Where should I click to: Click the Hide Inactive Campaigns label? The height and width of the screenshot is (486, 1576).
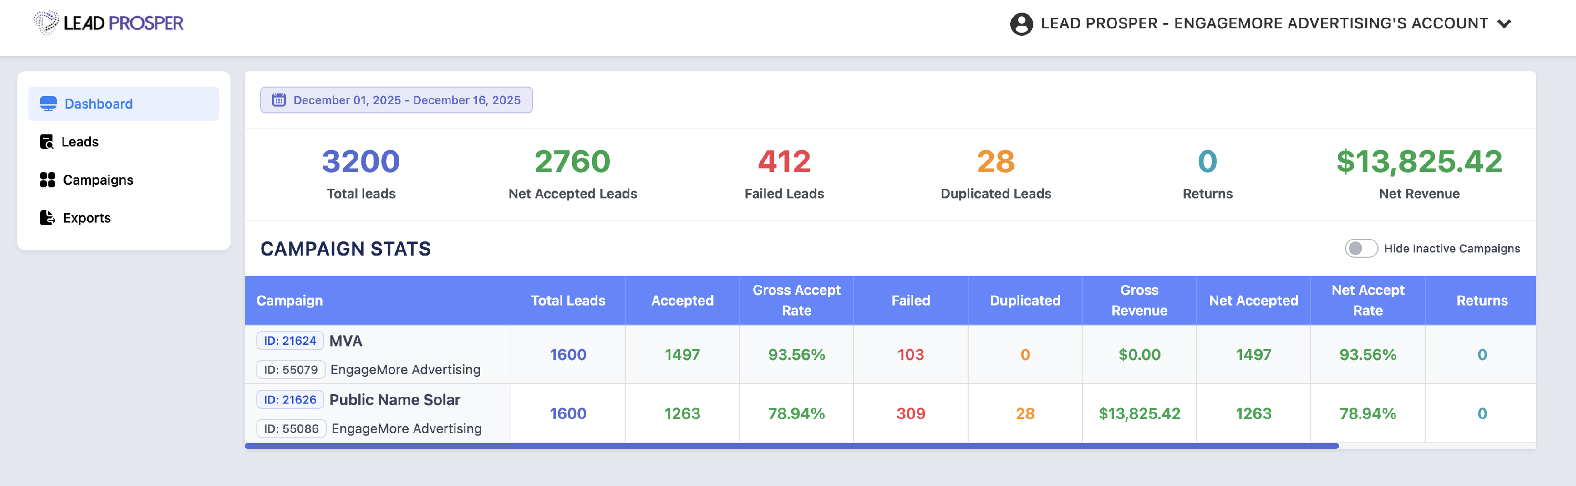point(1452,248)
